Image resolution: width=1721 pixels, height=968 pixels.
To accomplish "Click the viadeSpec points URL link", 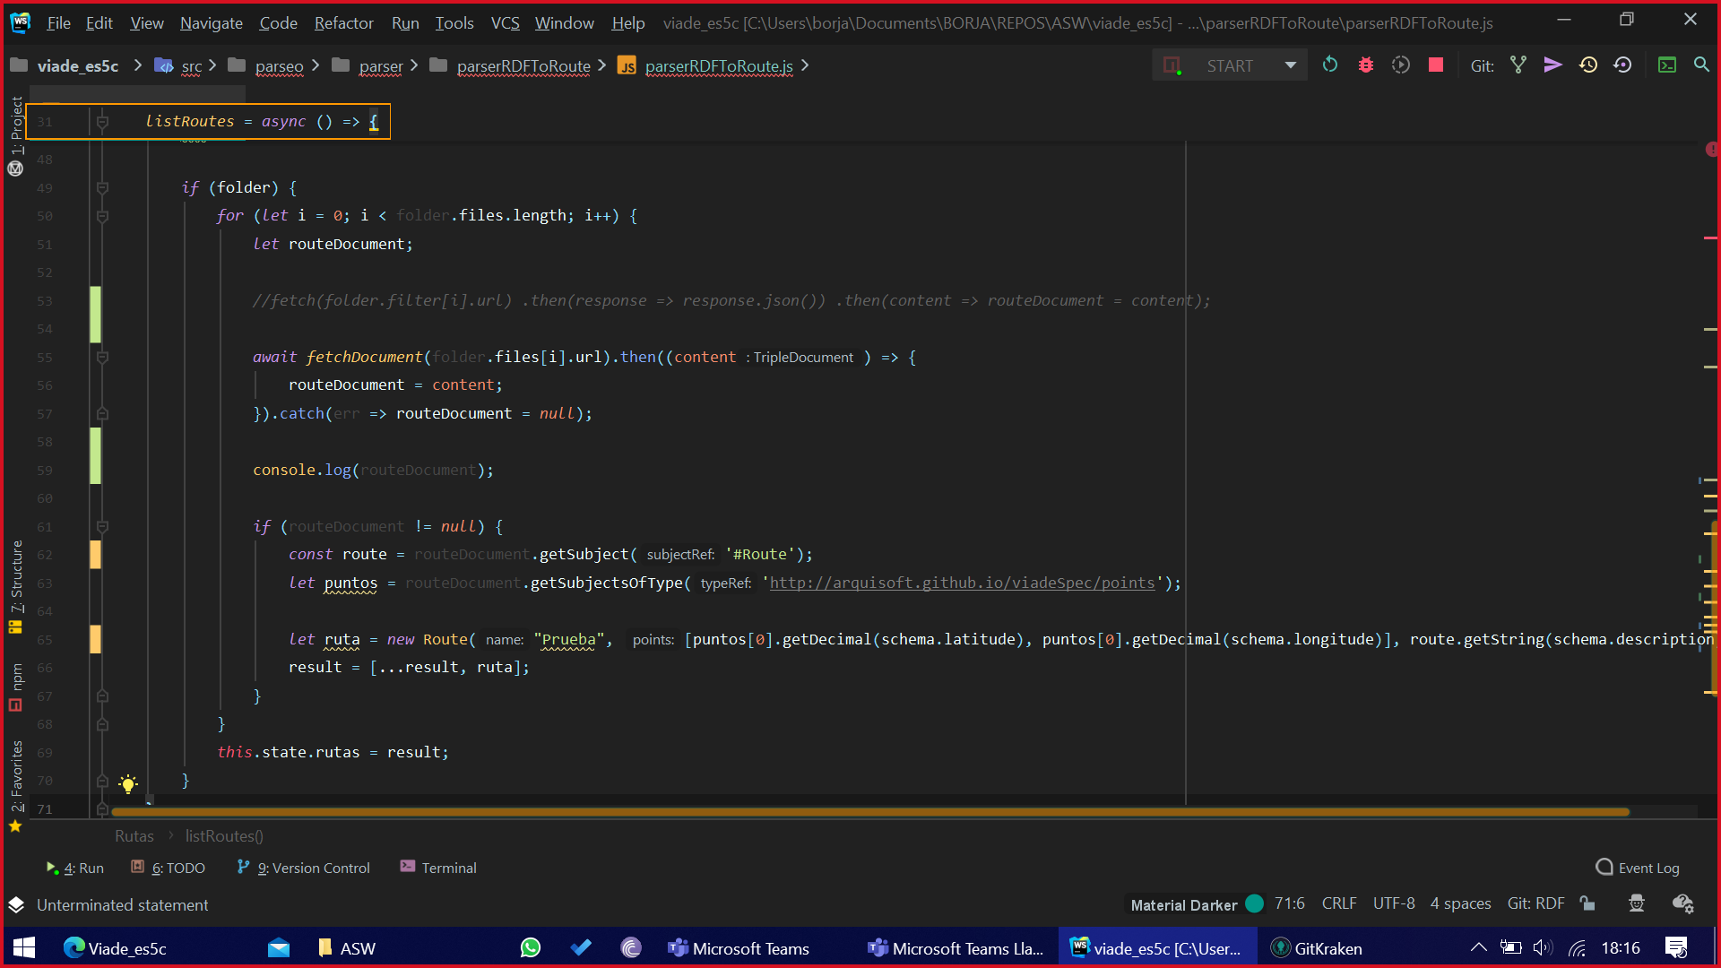I will [x=962, y=583].
